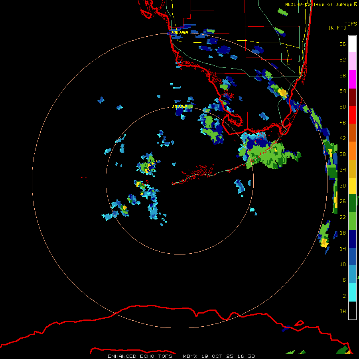Screen dimensions: 359x359
Task: Pick the navy blue legend swatch
Action: [352, 239]
